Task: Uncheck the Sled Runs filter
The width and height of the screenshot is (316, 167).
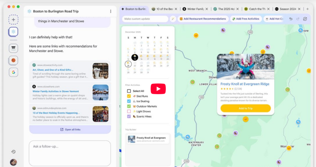Action: 129,96
